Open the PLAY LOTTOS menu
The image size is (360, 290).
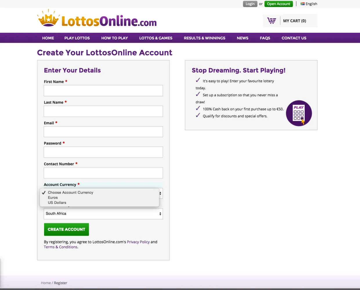[x=77, y=38]
